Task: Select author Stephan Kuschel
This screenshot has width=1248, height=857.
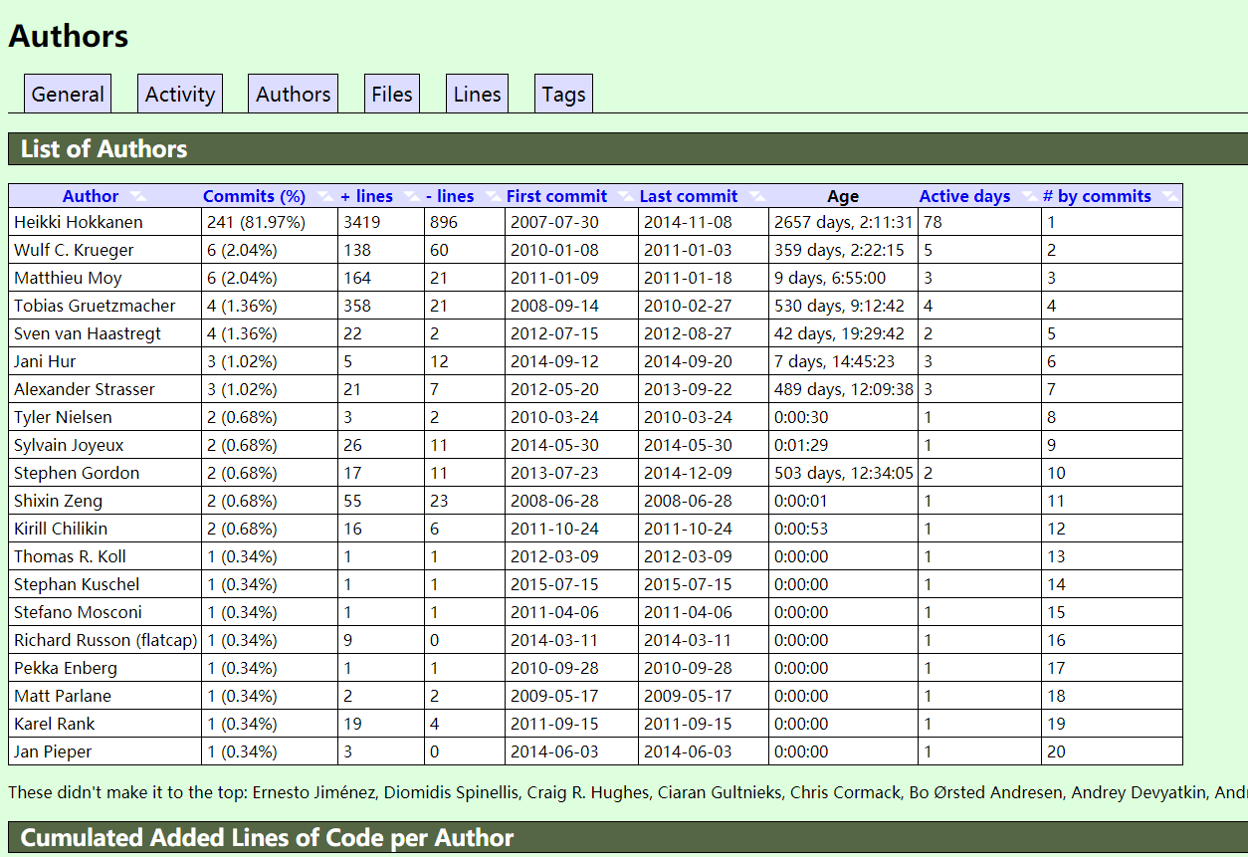Action: coord(77,584)
